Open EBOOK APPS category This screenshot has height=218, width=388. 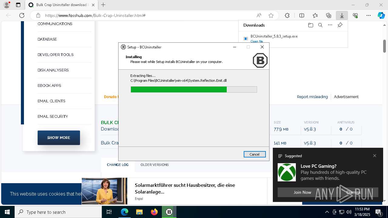pyautogui.click(x=49, y=86)
